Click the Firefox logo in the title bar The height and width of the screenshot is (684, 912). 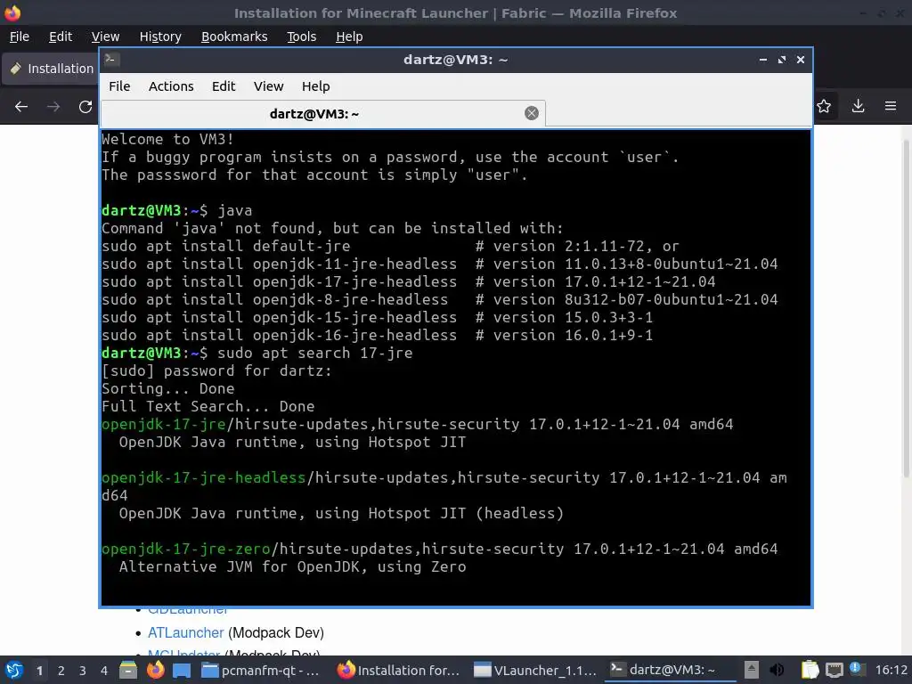tap(12, 12)
